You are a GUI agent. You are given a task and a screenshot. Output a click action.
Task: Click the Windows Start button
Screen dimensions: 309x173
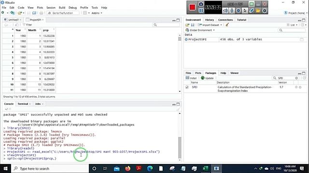[x=5, y=169]
